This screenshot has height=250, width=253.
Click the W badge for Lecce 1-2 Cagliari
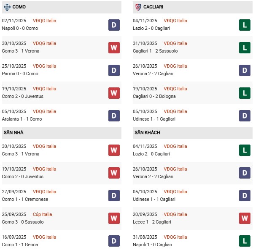click(245, 218)
